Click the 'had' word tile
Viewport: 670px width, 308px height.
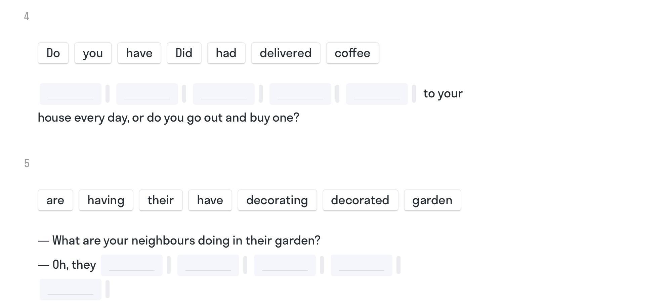coord(226,53)
